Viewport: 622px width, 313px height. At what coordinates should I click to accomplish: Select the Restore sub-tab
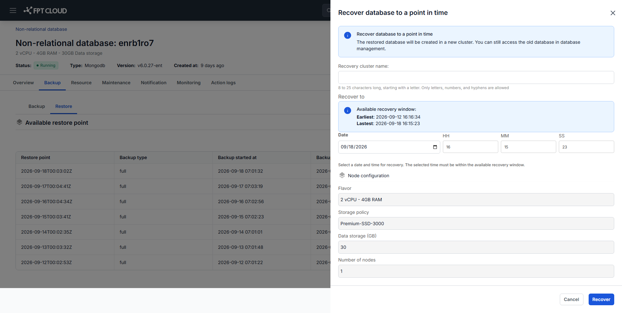tap(63, 106)
